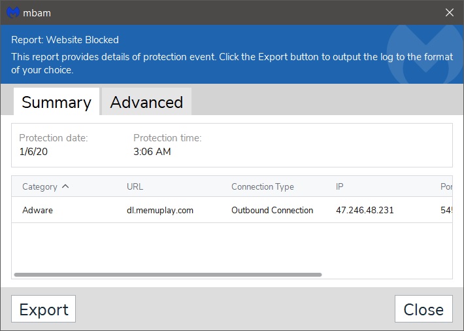Click the partially visible Port column header
The height and width of the screenshot is (331, 464).
click(446, 186)
